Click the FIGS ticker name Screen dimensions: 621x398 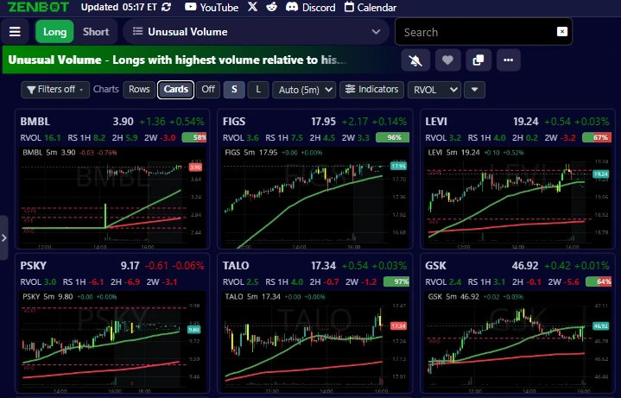(x=234, y=122)
